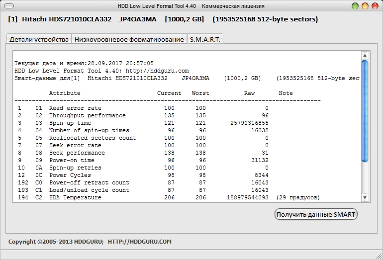The height and width of the screenshot is (260, 383).
Task: Click the (29 градусов) note
Action: coord(298,197)
